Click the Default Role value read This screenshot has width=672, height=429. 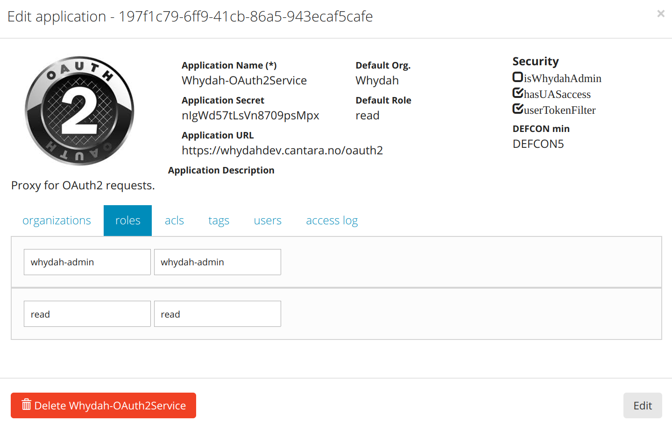coord(367,115)
